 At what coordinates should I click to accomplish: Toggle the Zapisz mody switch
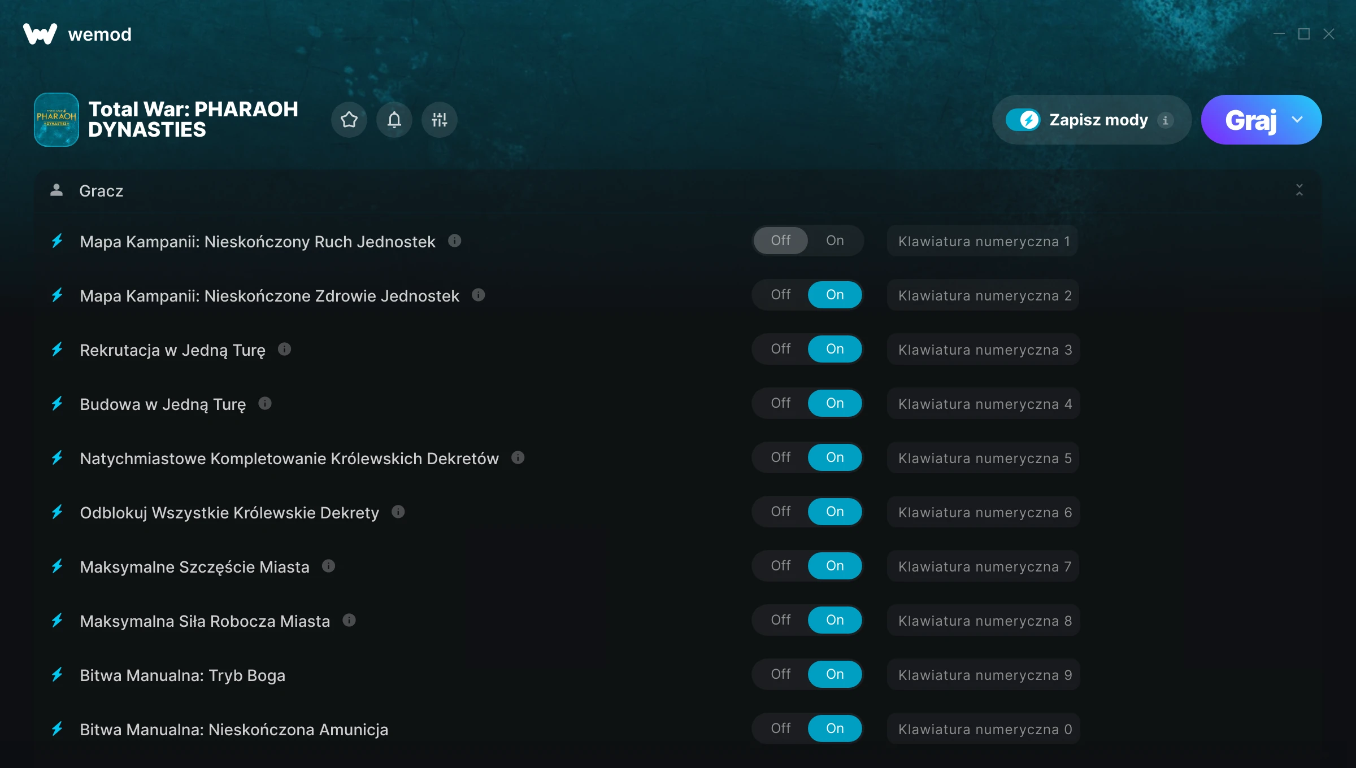click(x=1023, y=120)
